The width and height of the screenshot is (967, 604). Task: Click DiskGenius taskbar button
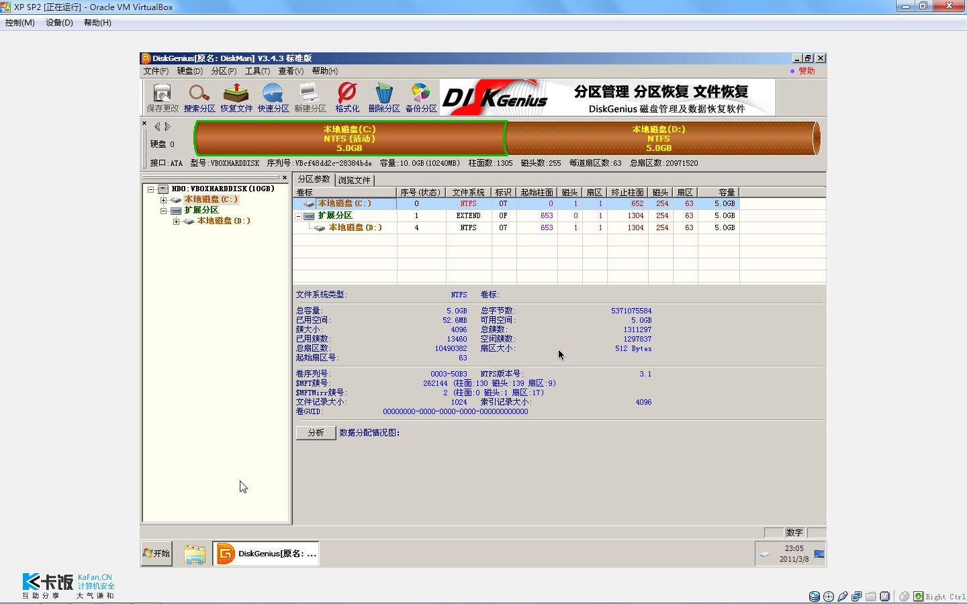[266, 554]
